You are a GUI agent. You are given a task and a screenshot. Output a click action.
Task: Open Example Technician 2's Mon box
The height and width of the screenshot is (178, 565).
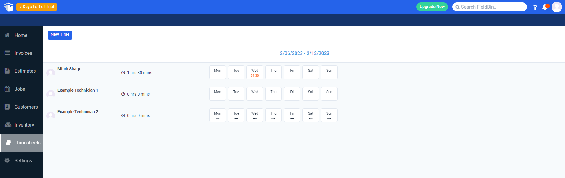coord(218,115)
